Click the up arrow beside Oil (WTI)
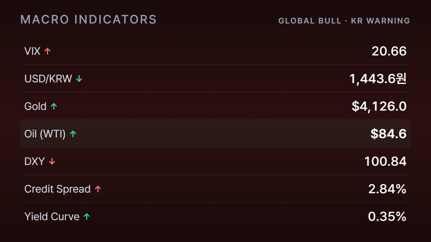Screen dimensions: 431x242 point(73,134)
